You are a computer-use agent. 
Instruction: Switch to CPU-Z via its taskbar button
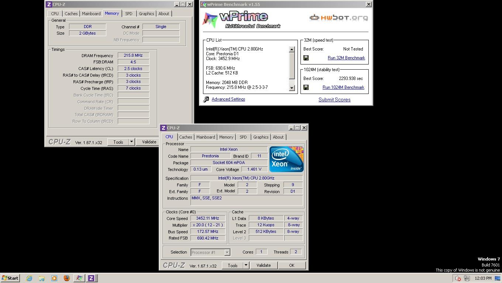[x=91, y=278]
